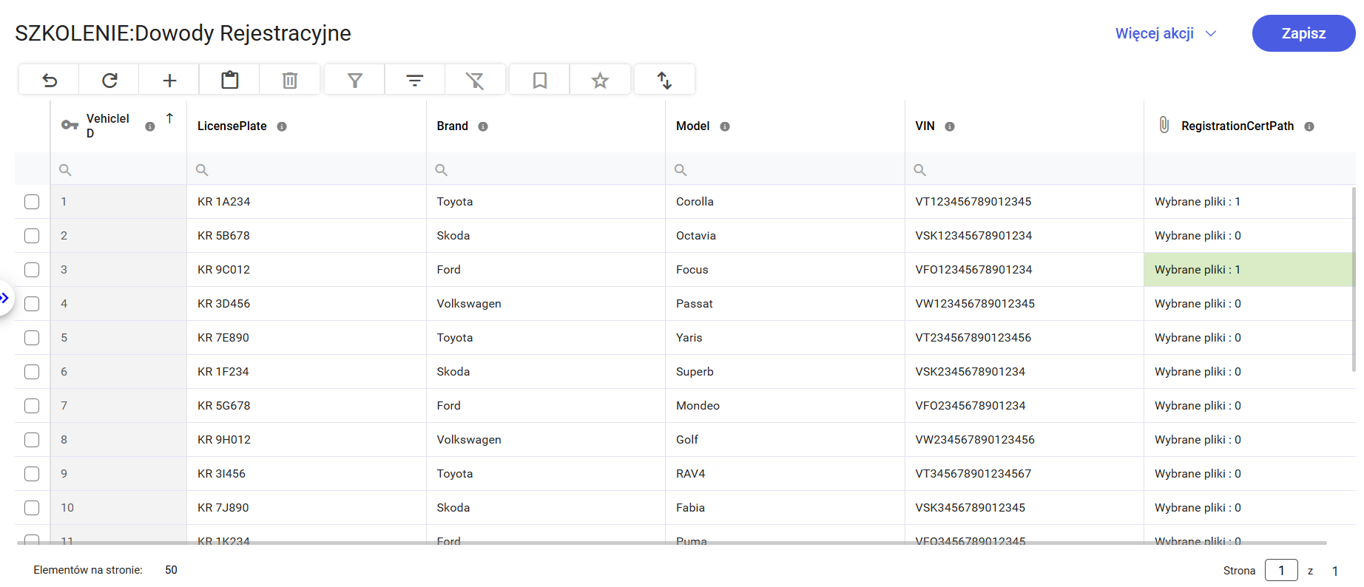Click the trash delete toolbar icon

(x=290, y=80)
